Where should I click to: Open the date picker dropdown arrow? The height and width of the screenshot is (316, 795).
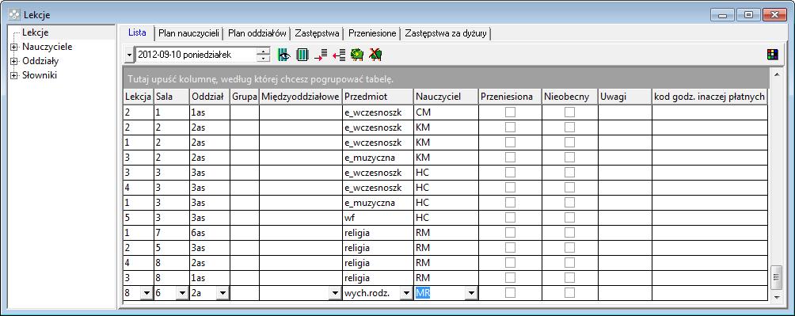pyautogui.click(x=129, y=55)
